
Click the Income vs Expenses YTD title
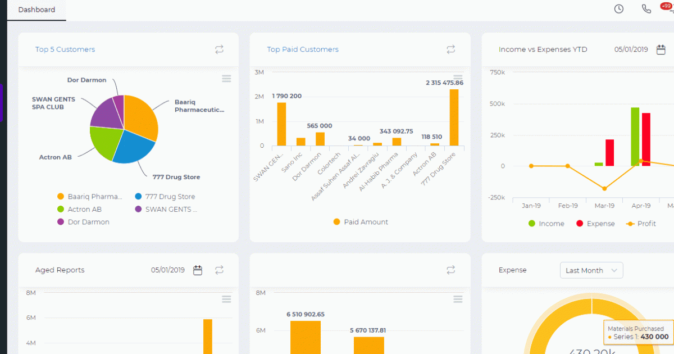click(x=543, y=49)
